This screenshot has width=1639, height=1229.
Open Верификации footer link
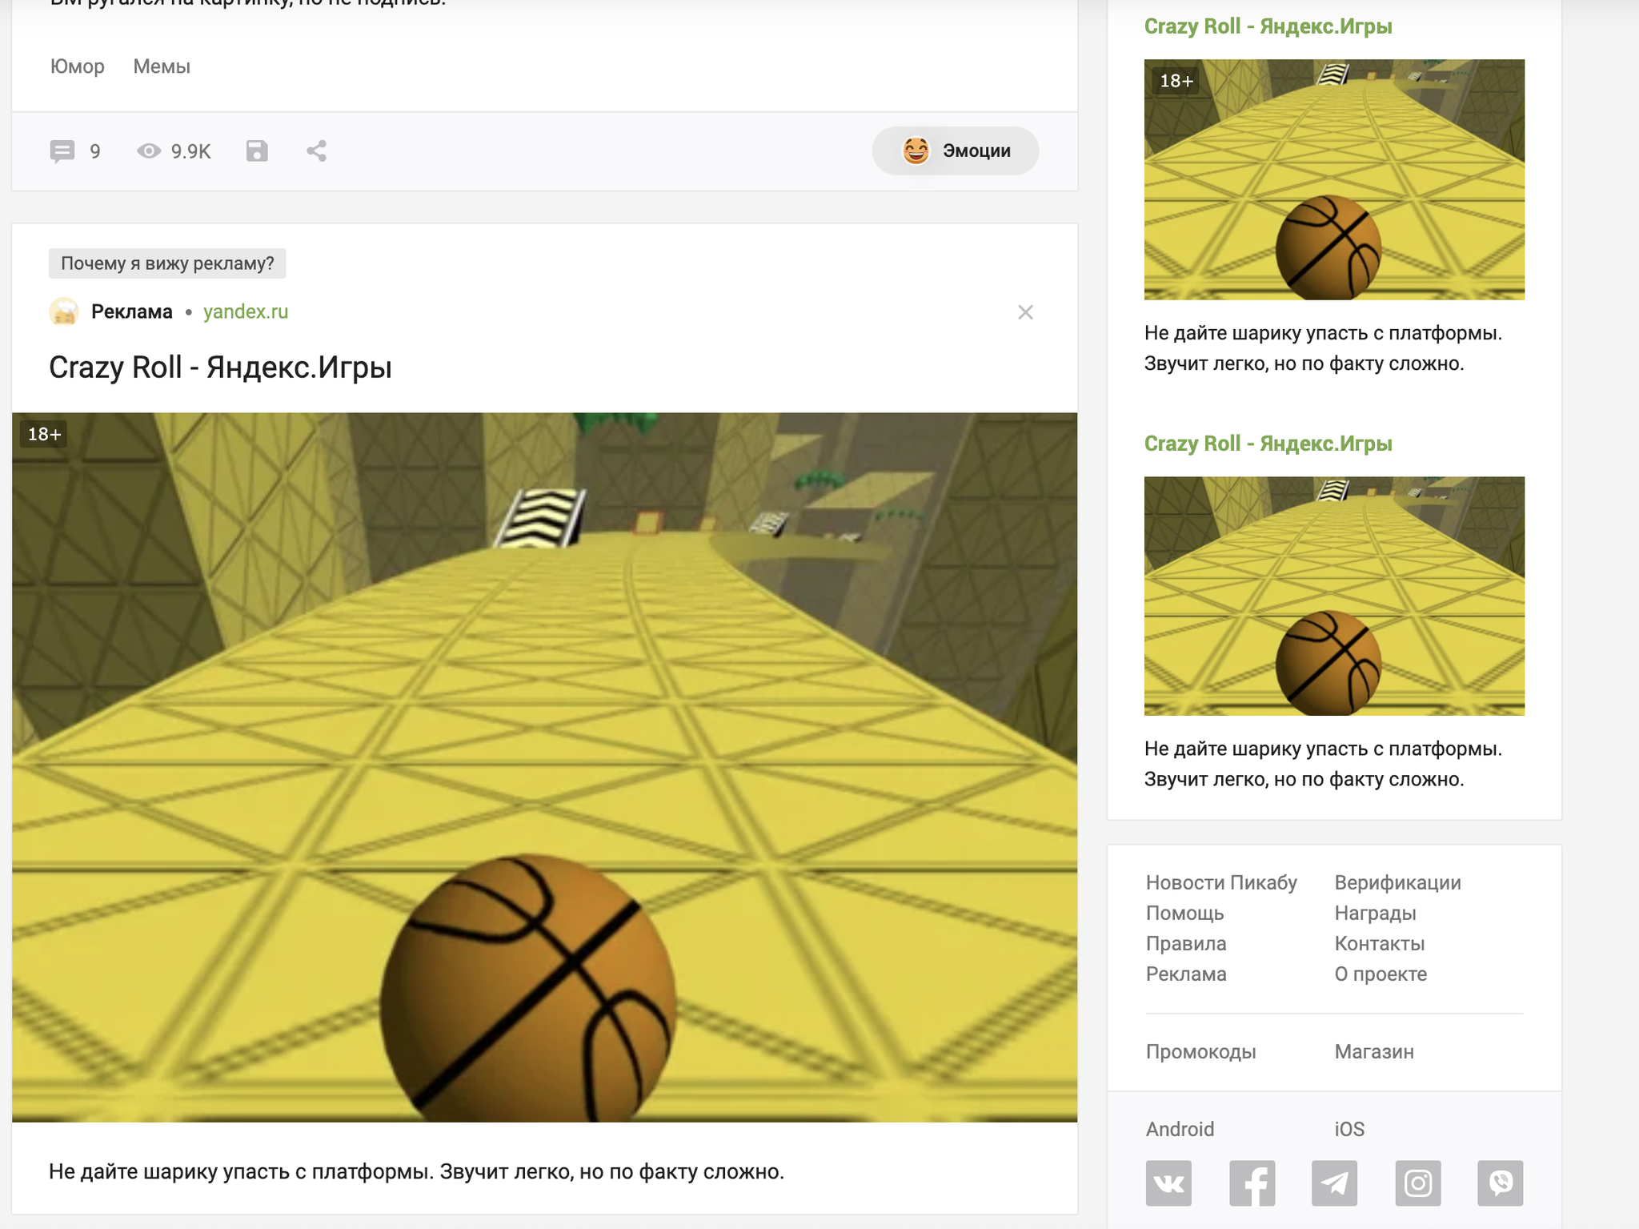coord(1397,882)
